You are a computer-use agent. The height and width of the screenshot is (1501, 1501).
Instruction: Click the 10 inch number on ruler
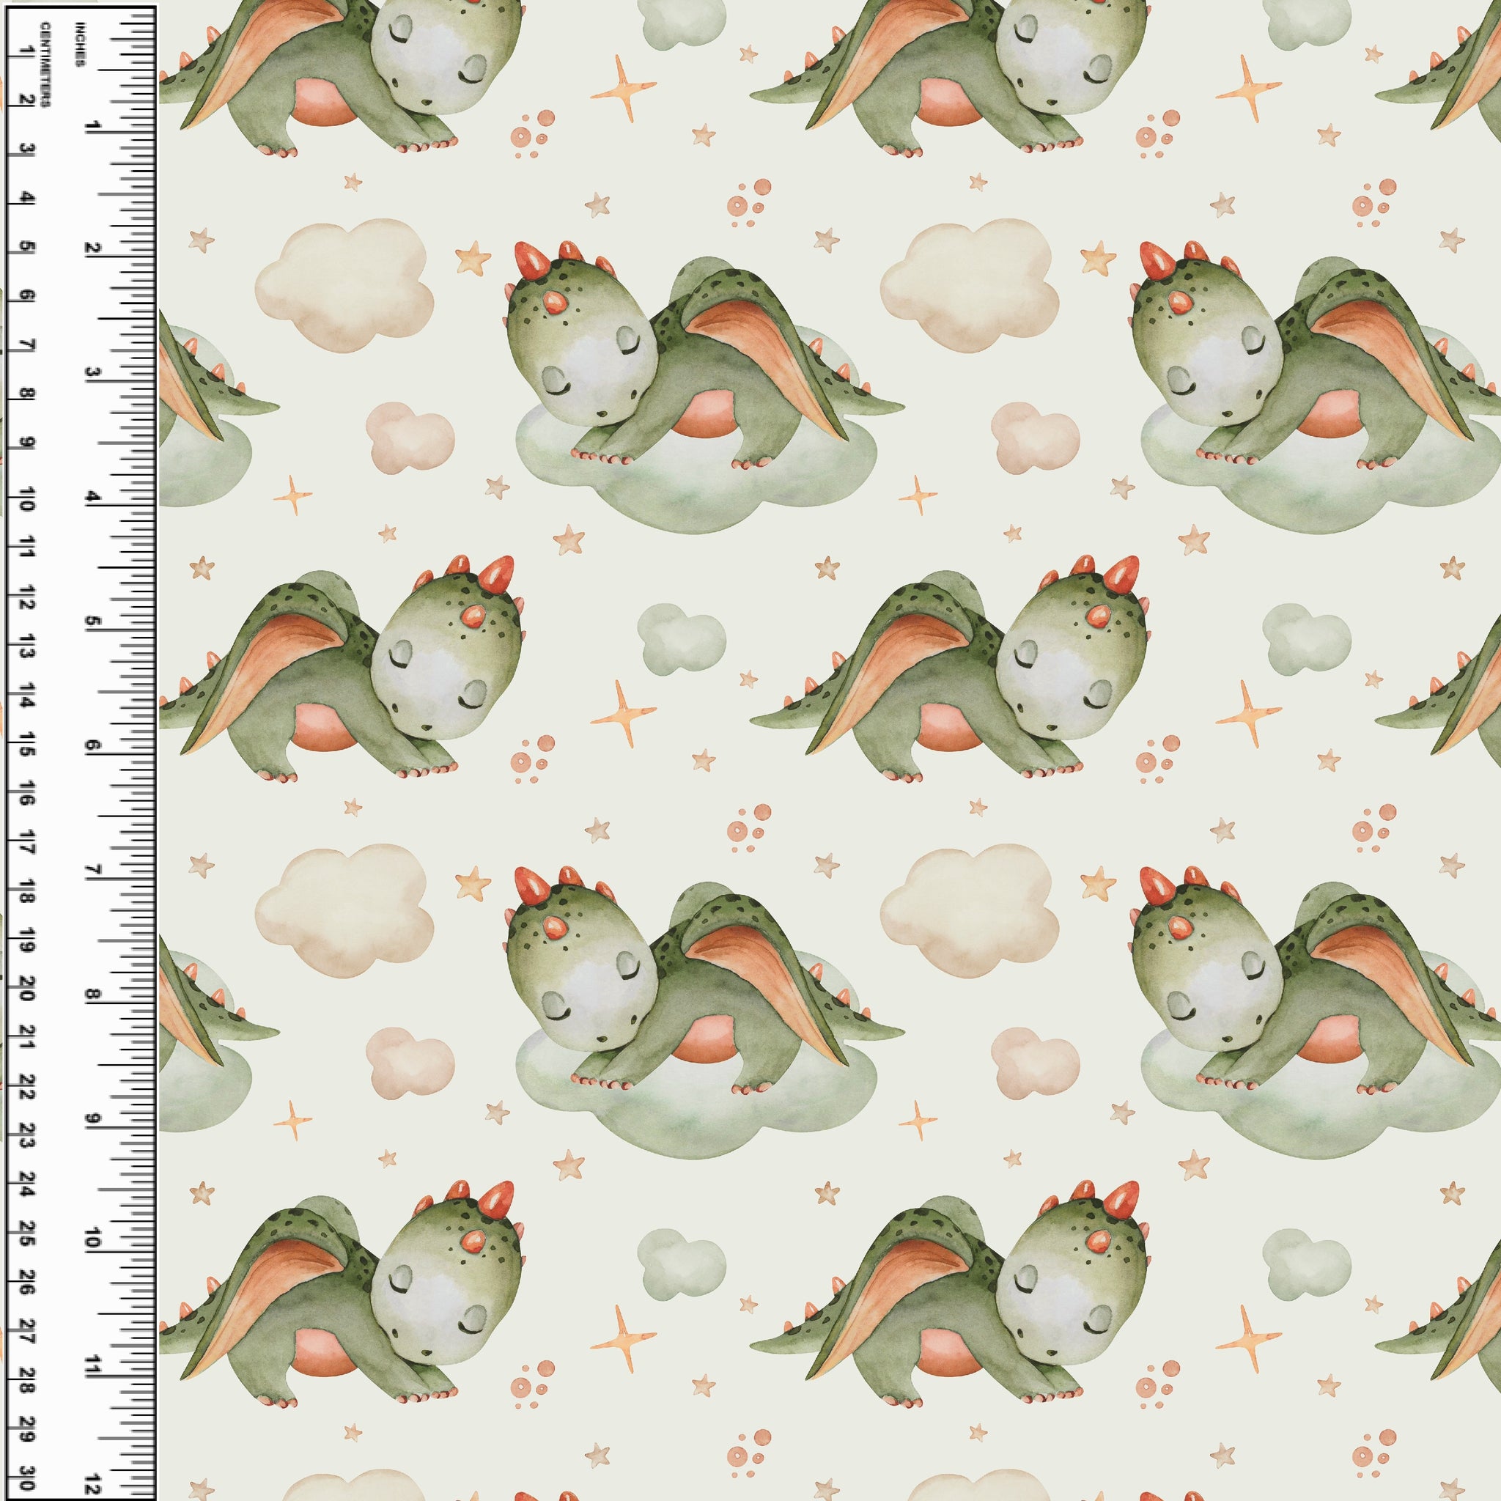pos(95,1239)
